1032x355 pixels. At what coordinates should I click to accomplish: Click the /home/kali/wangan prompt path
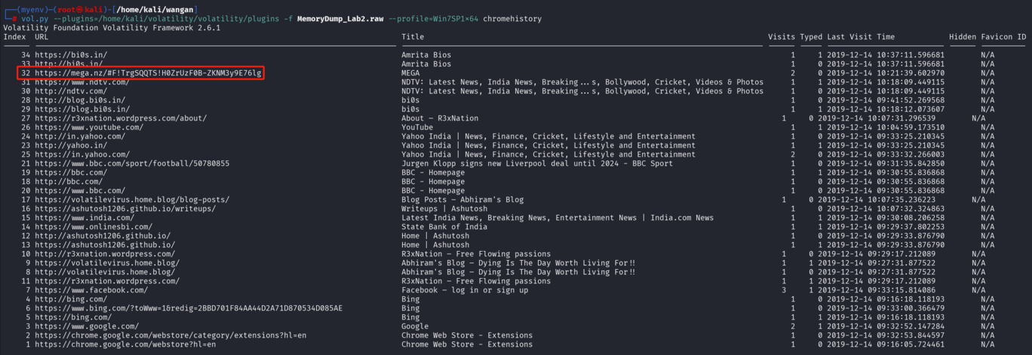pos(158,9)
